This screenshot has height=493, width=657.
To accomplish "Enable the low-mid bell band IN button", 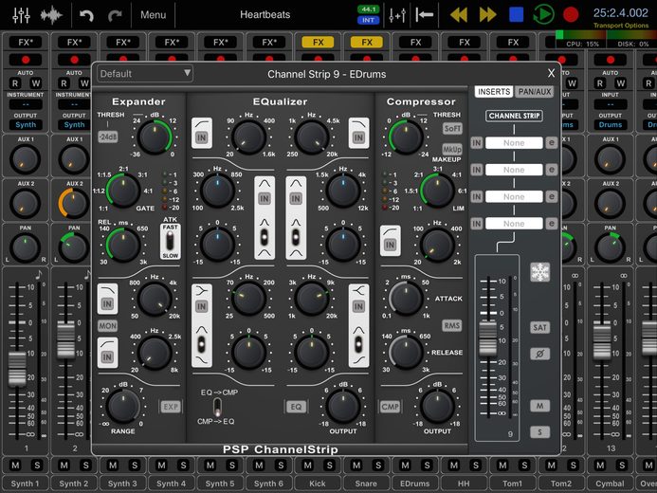I will 265,198.
